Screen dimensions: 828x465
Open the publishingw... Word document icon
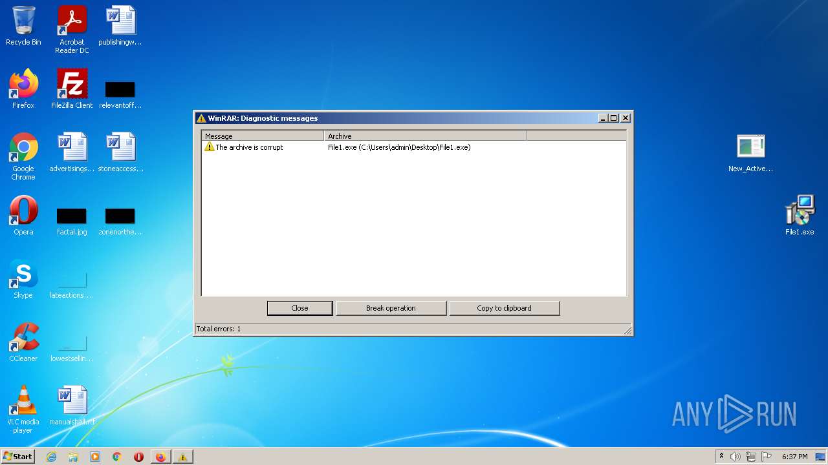(120, 26)
